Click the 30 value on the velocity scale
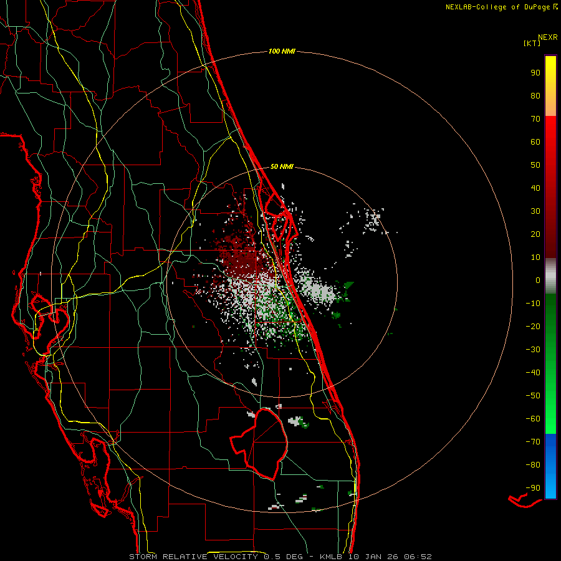Screen dimensions: 561x561 point(535,211)
